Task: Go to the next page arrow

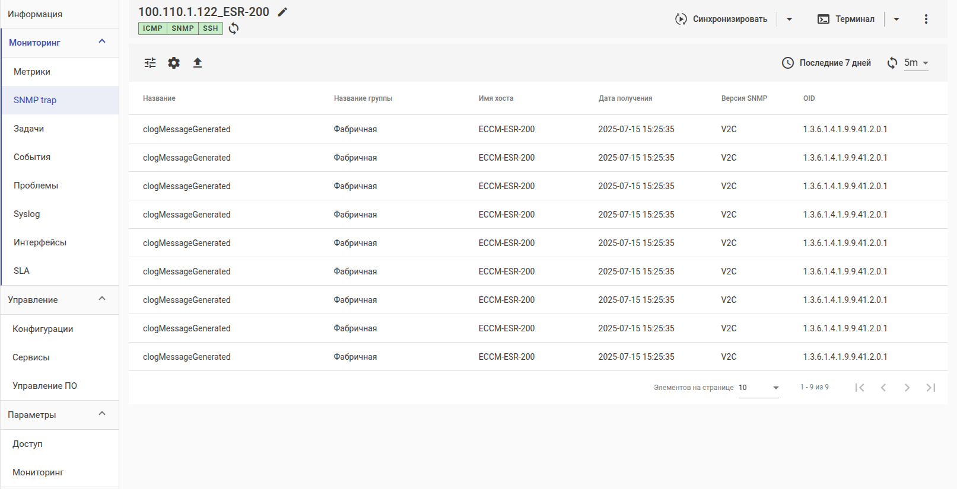Action: [x=907, y=388]
